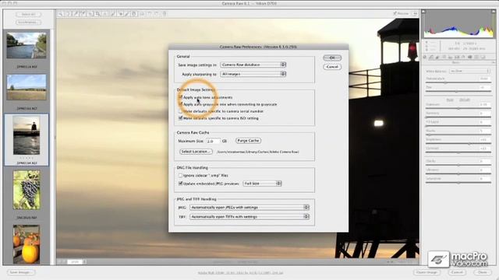The width and height of the screenshot is (499, 280).
Task: Click Select Location for cache
Action: pos(196,152)
